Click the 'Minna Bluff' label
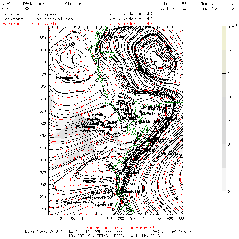Screen dimensions: 239x239 pos(156,140)
